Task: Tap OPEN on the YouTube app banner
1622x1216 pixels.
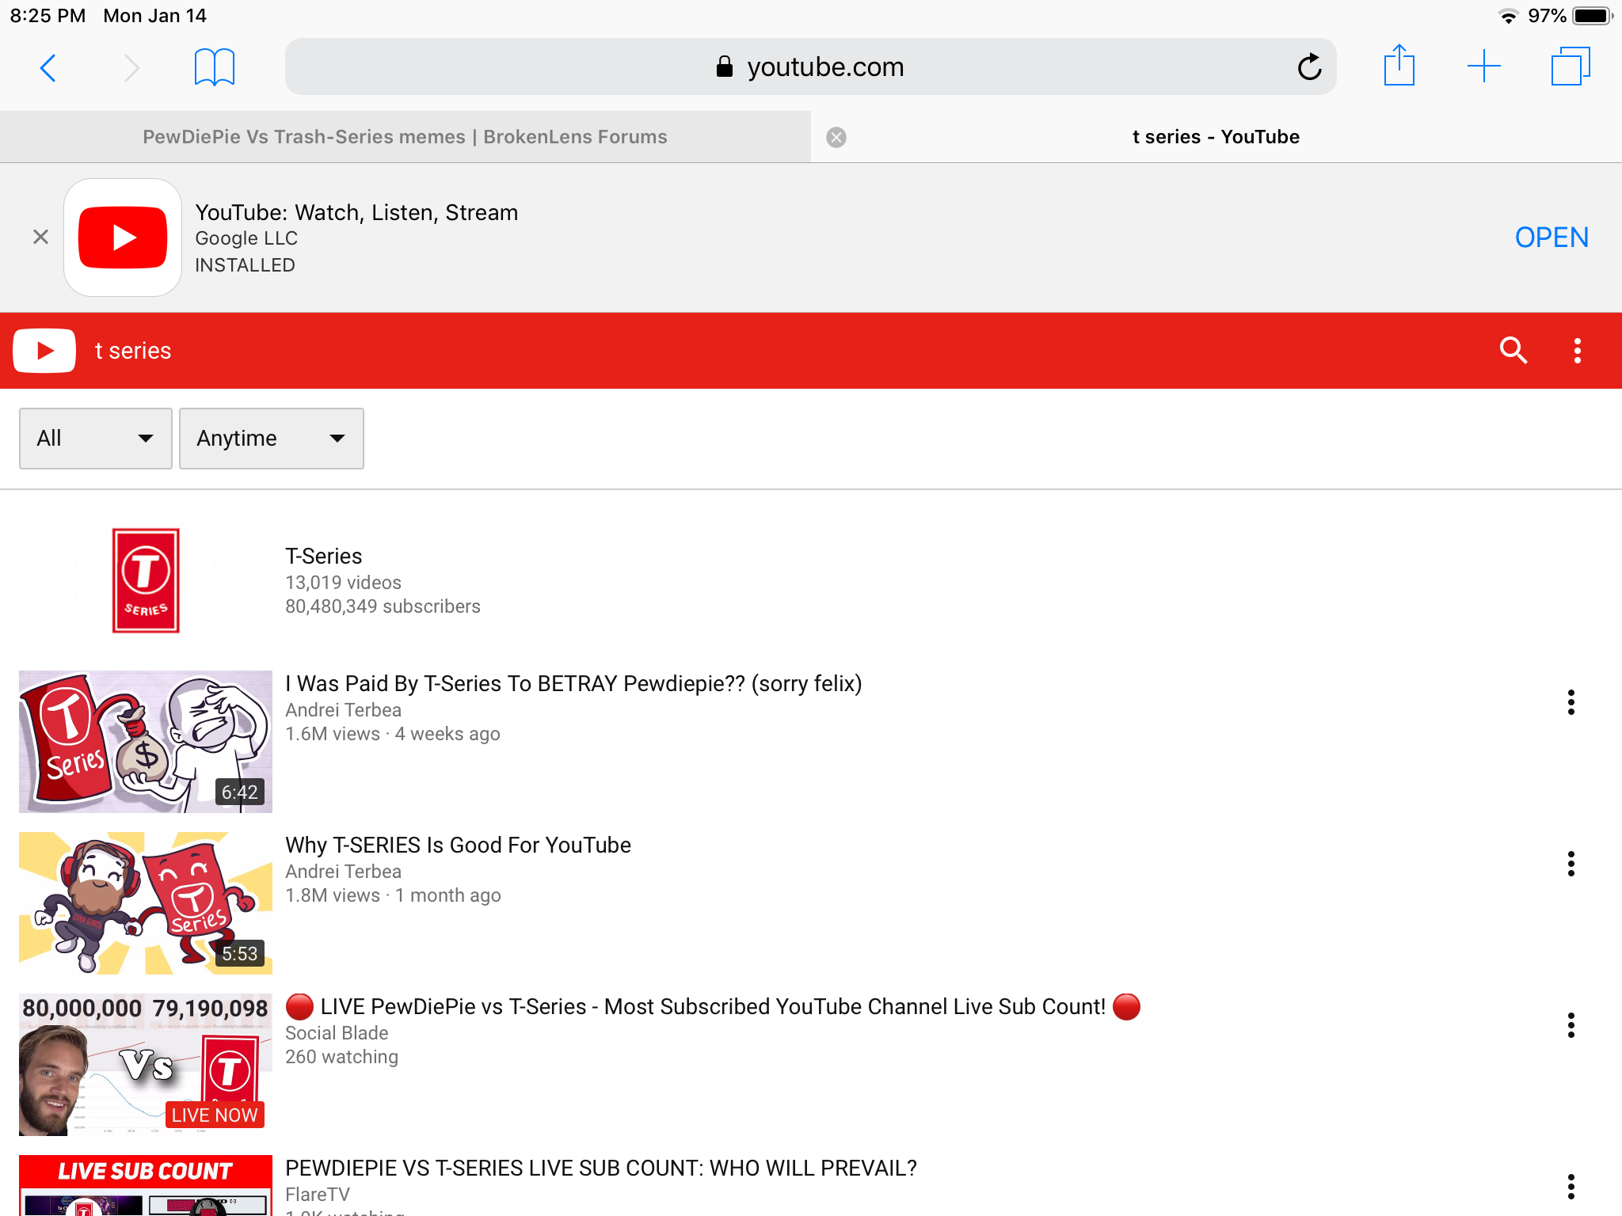Action: 1552,237
